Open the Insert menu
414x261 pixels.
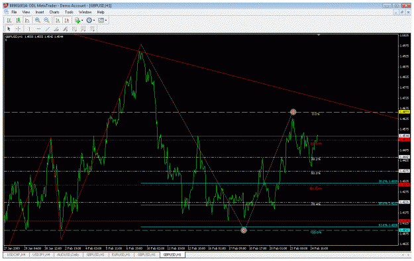coord(40,12)
